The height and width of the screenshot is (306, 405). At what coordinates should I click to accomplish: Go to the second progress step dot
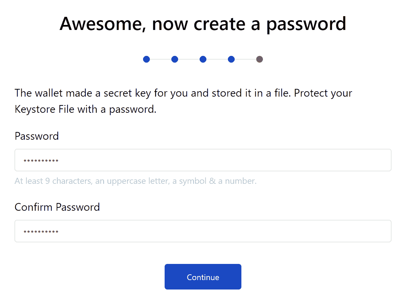pos(175,59)
